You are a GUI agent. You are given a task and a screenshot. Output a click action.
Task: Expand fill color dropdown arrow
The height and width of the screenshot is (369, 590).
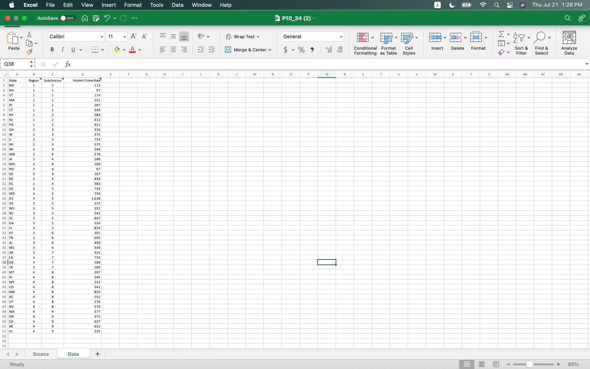(x=124, y=50)
